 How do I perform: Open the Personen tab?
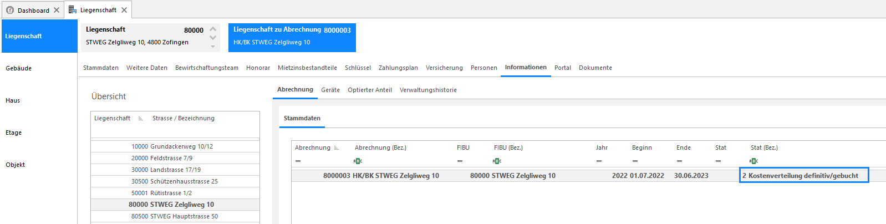[484, 68]
